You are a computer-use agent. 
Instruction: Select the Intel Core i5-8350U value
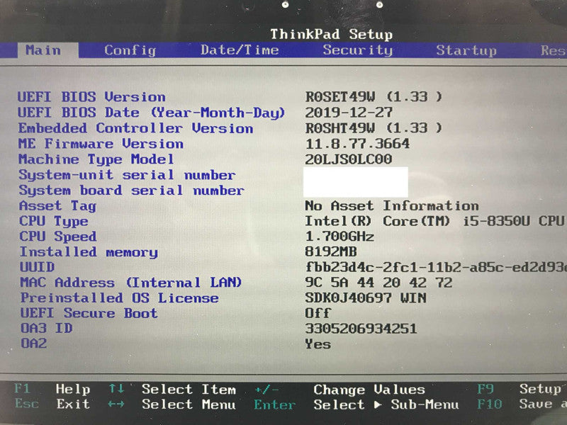(435, 221)
